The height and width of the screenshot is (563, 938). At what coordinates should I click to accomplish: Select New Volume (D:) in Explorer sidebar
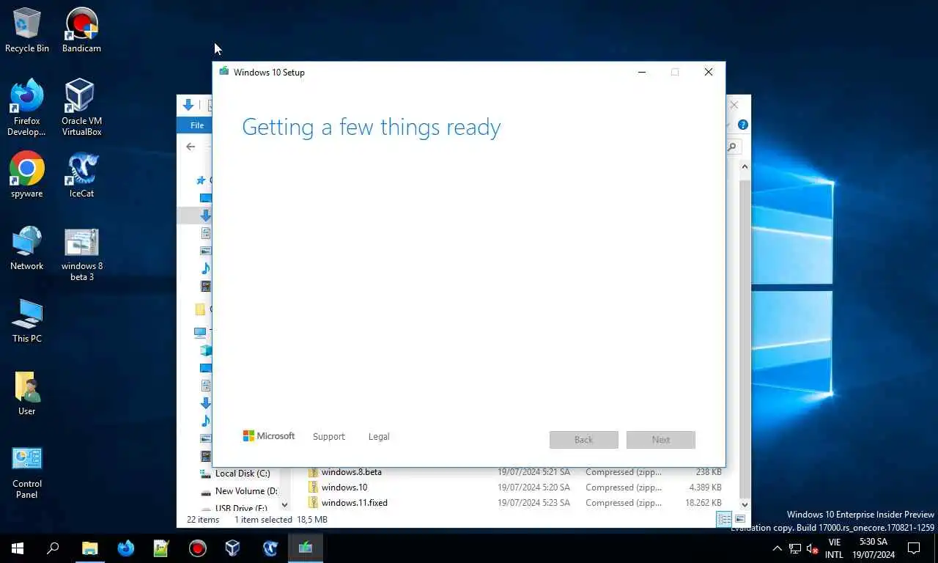coord(239,491)
